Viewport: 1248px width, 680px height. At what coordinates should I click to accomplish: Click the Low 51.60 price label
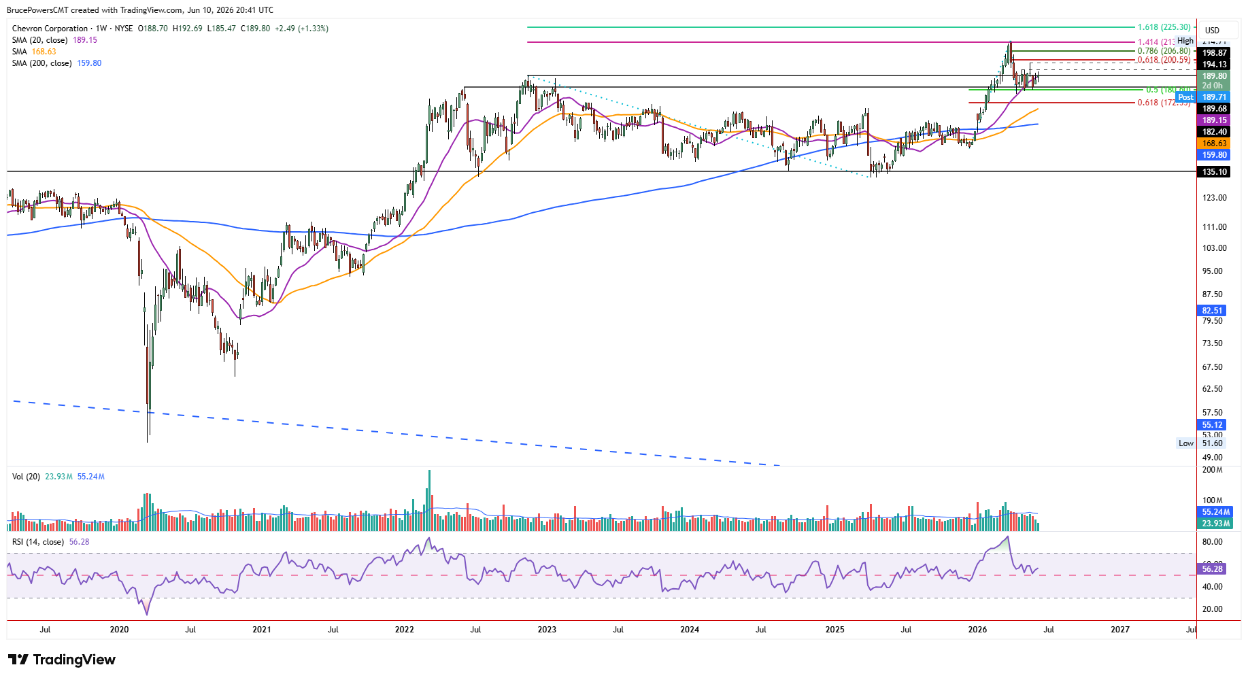click(1201, 443)
